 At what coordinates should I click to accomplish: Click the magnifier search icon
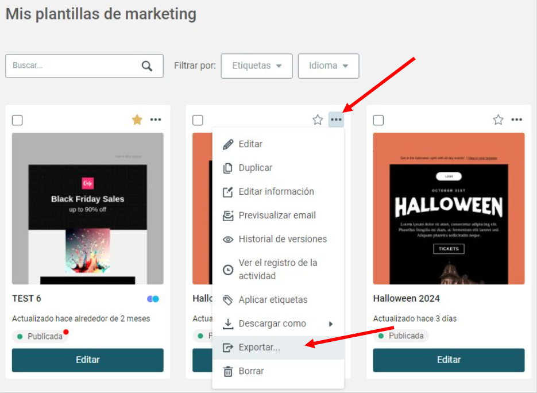point(147,65)
